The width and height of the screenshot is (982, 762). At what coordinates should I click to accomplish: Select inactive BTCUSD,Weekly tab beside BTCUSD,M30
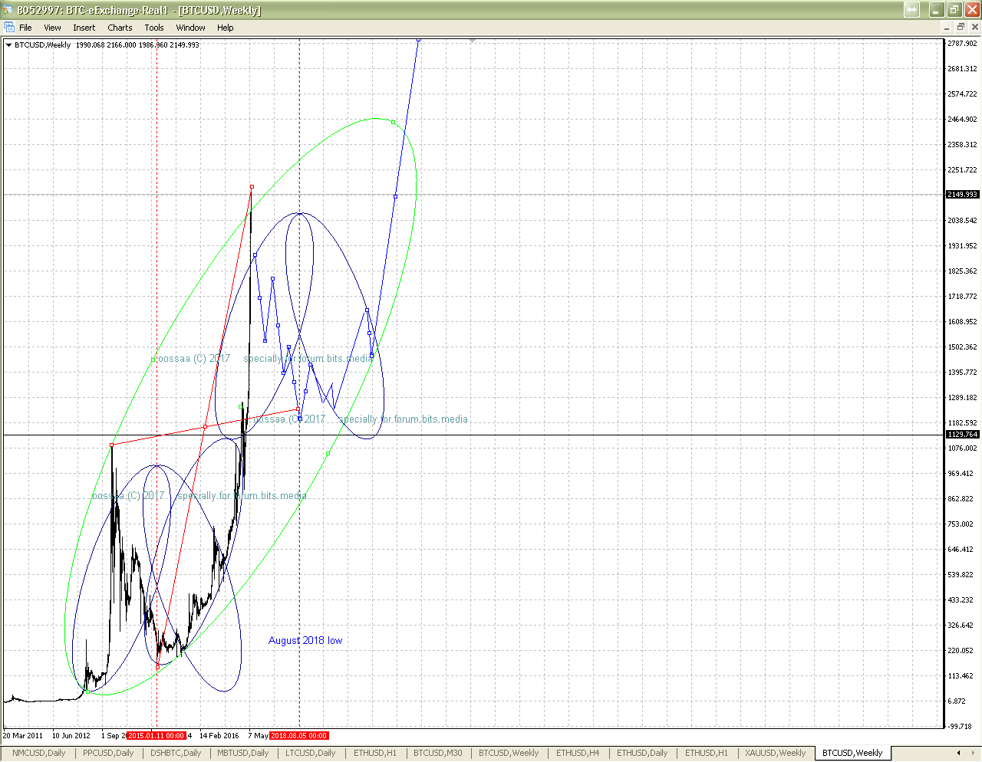(x=509, y=753)
